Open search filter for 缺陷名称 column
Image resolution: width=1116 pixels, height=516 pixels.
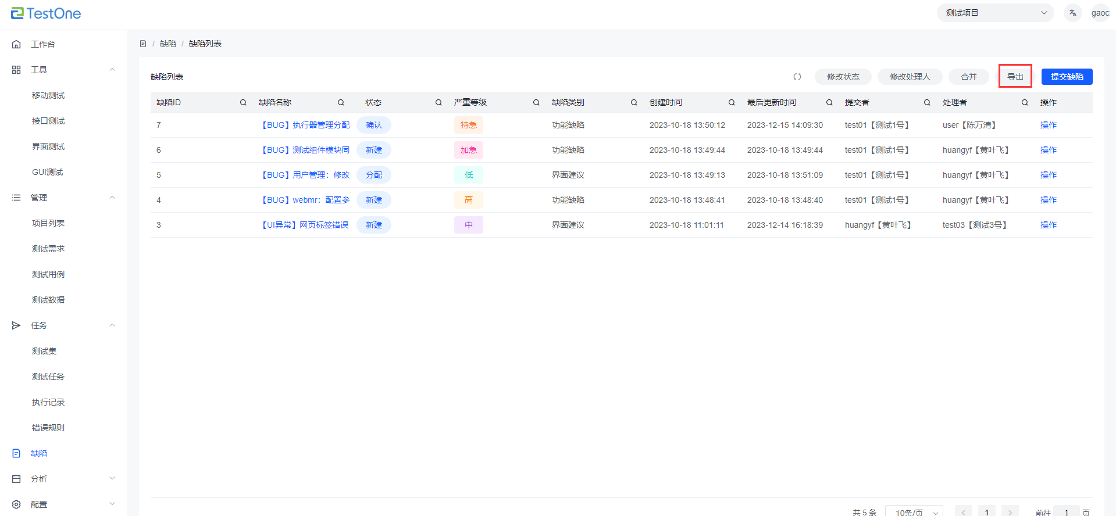[x=341, y=102]
